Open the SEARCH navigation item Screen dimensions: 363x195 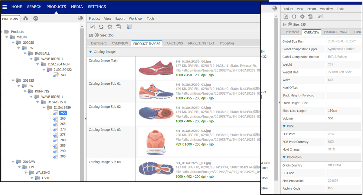pos(34,7)
